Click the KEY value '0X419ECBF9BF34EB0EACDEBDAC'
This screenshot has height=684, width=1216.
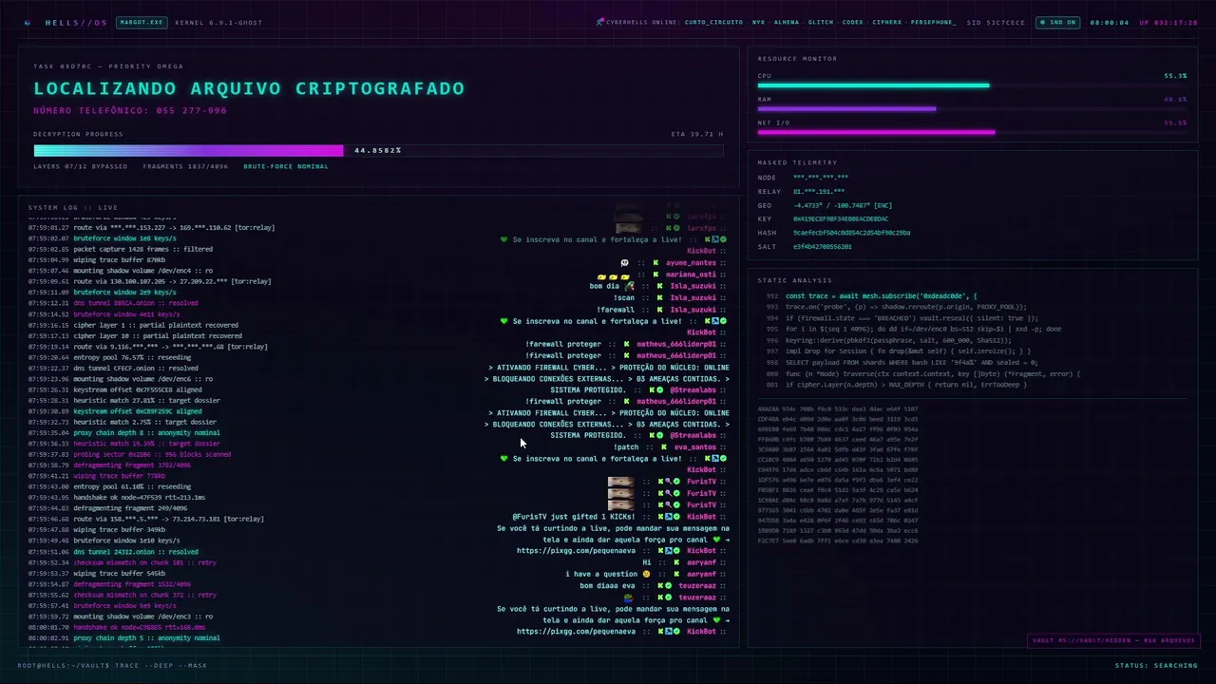click(841, 218)
